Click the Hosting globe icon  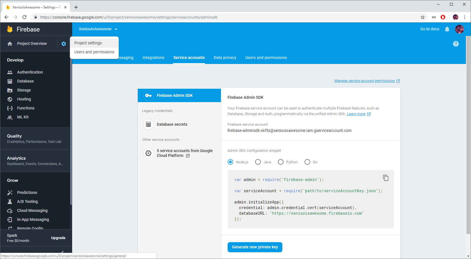tap(10, 99)
